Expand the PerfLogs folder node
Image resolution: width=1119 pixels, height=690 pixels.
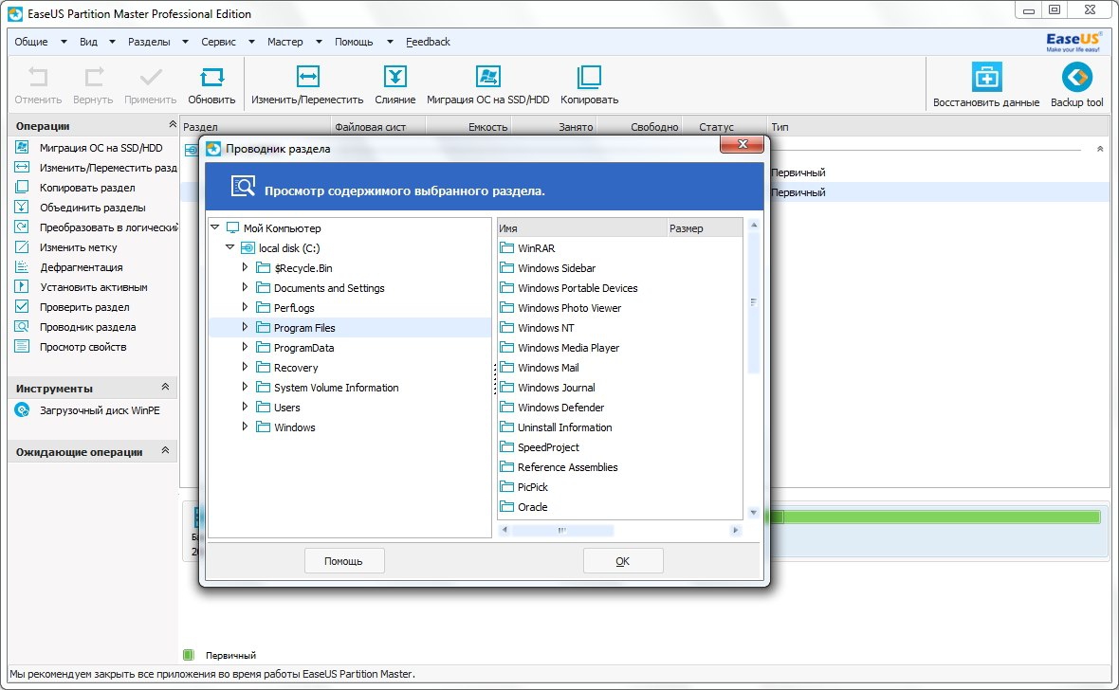point(245,307)
